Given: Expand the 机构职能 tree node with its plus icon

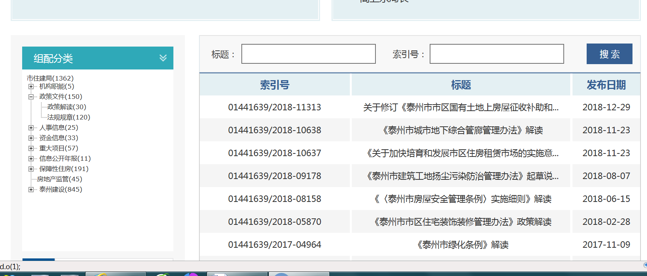Looking at the screenshot, I should [31, 87].
